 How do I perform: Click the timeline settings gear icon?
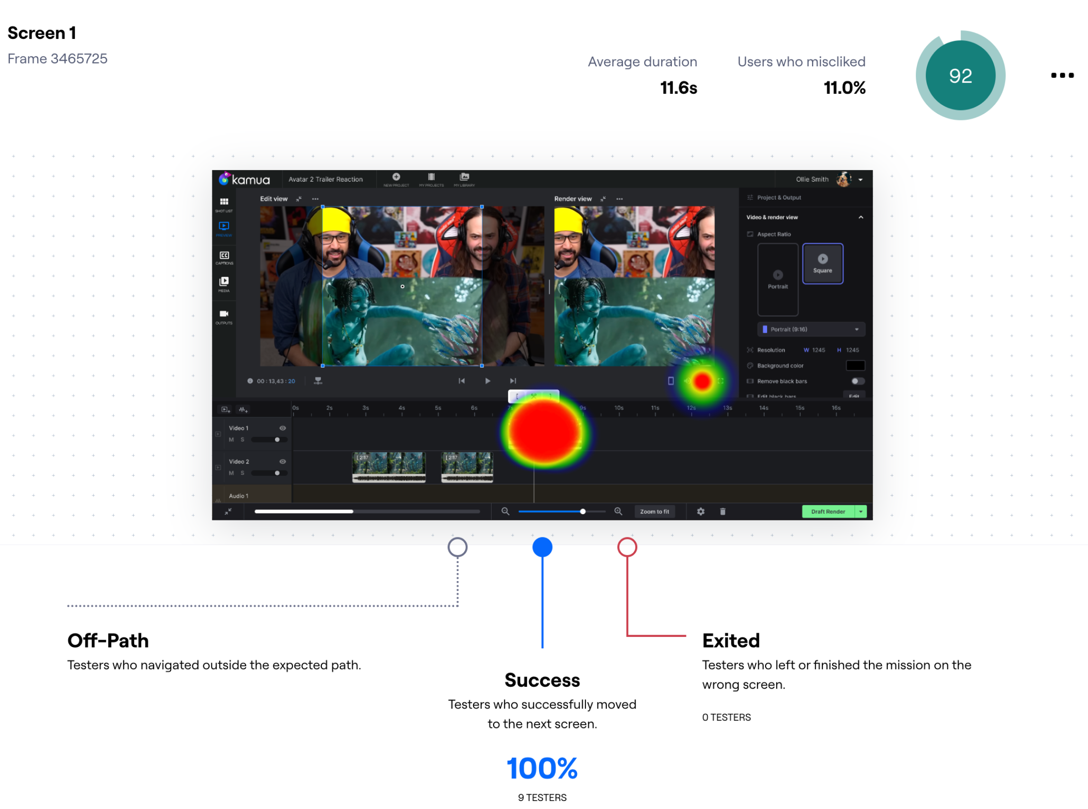[701, 512]
